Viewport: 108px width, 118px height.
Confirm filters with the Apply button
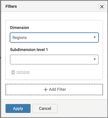tap(18, 109)
